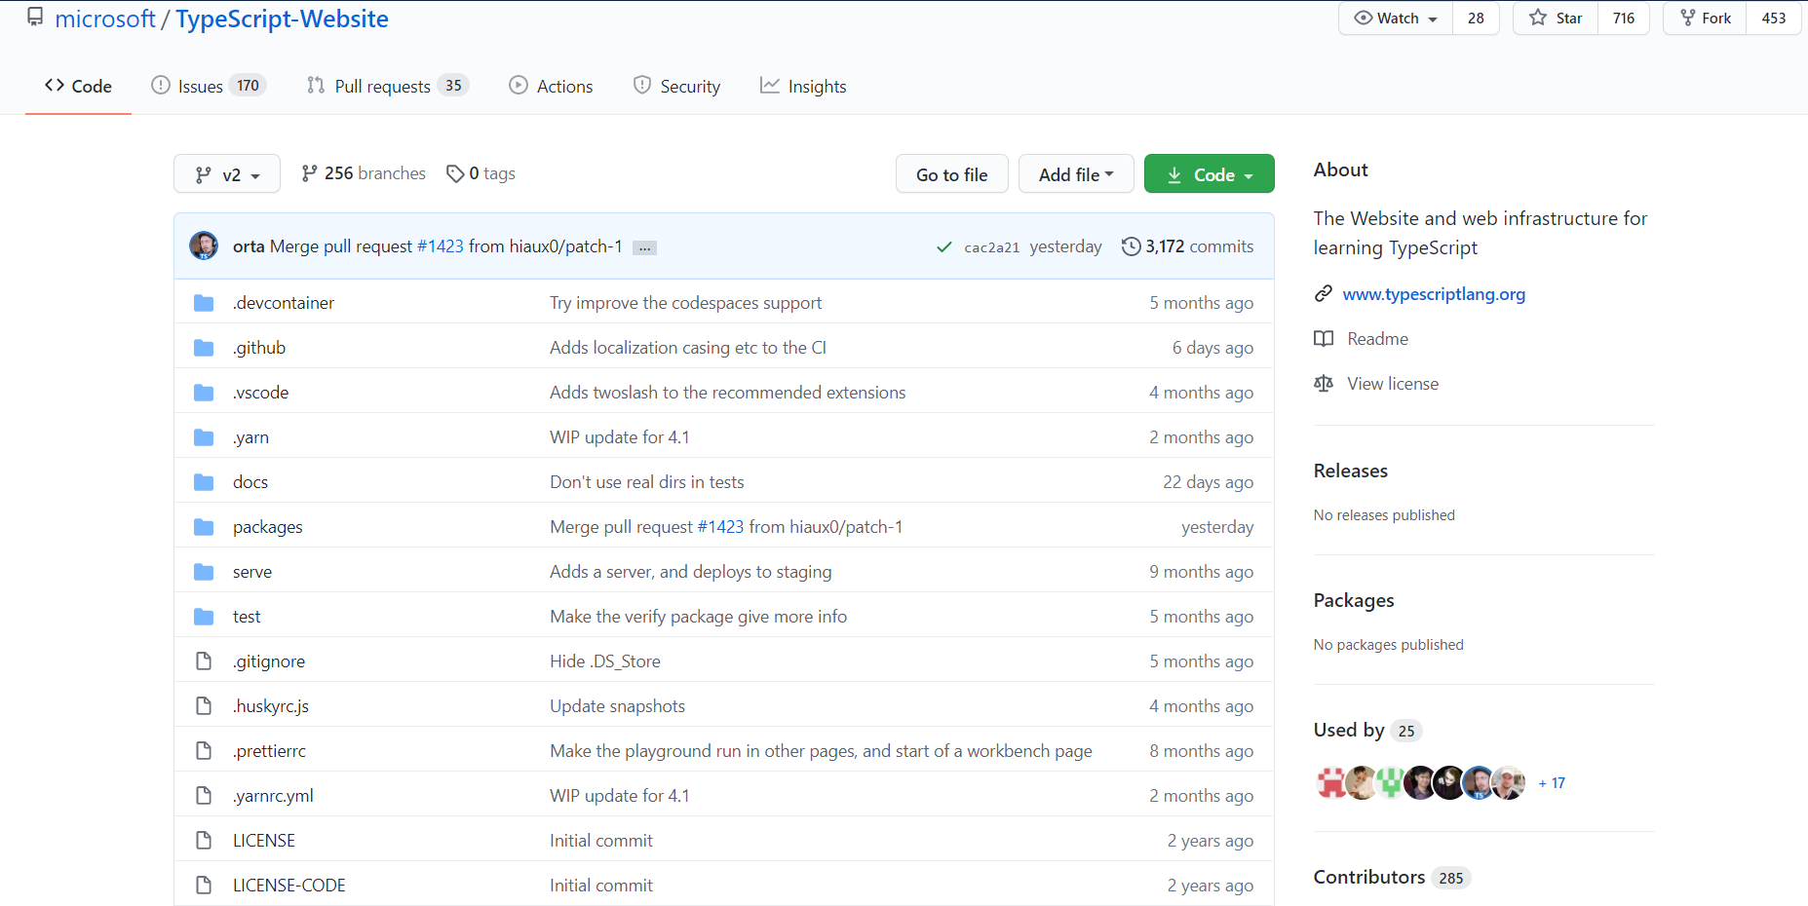Viewport: 1808px width, 906px height.
Task: Click the LICENSE file icon
Action: 204,841
